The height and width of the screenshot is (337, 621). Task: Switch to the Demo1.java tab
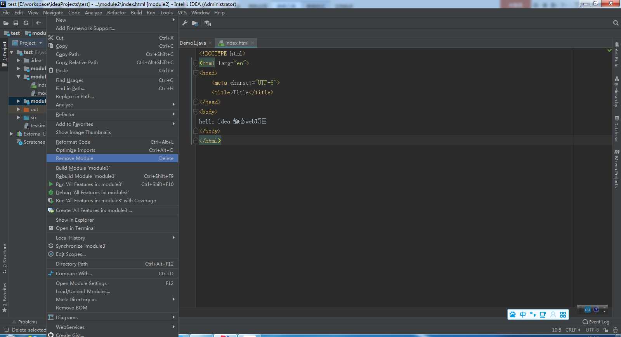(193, 43)
